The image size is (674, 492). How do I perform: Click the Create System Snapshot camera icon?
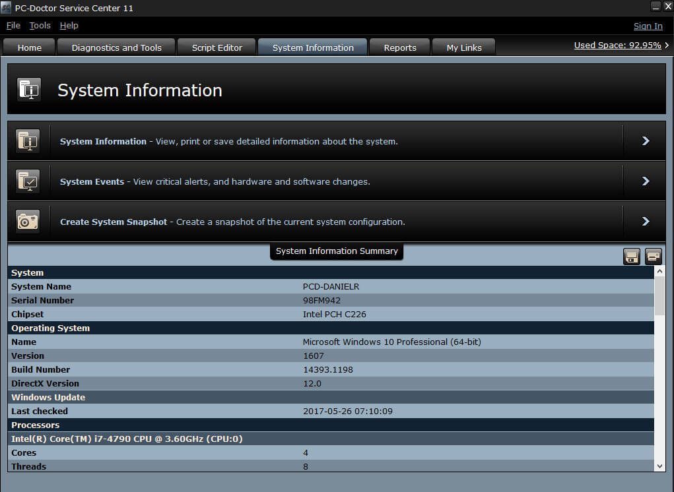pos(28,222)
